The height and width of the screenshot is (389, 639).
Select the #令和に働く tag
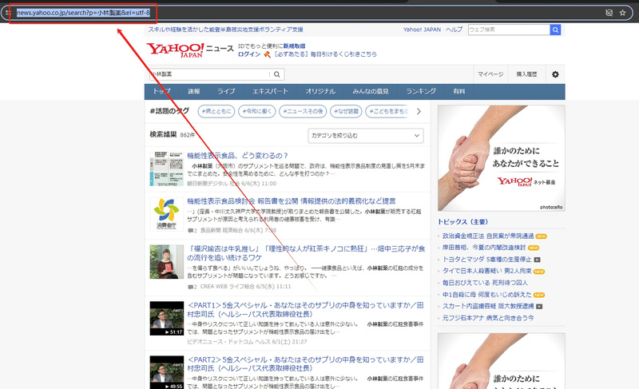[x=257, y=111]
